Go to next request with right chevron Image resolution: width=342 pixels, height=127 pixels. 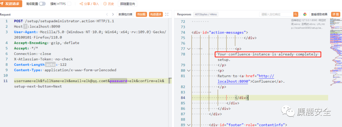click(113, 14)
